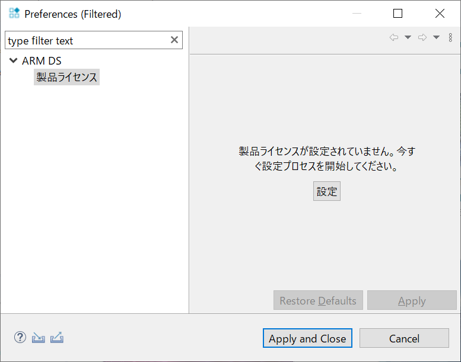Image resolution: width=461 pixels, height=362 pixels.
Task: Maximize the Preferences window
Action: (398, 13)
